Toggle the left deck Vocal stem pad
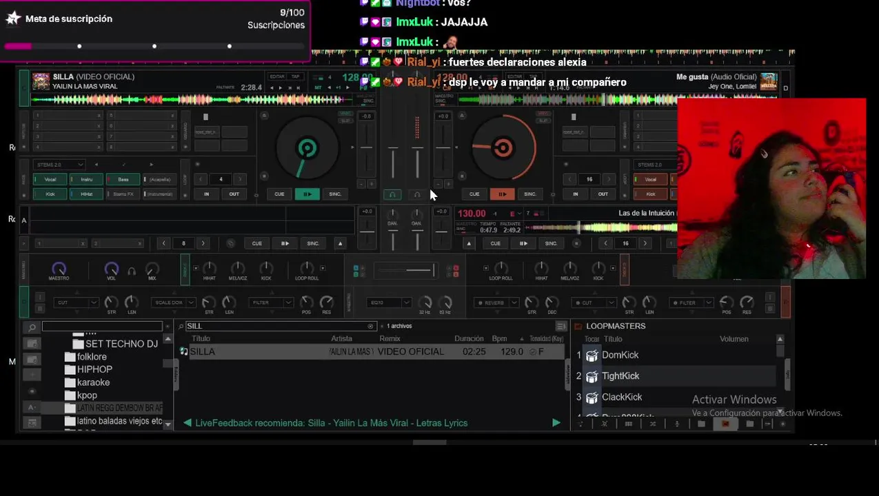The image size is (879, 496). pos(50,179)
